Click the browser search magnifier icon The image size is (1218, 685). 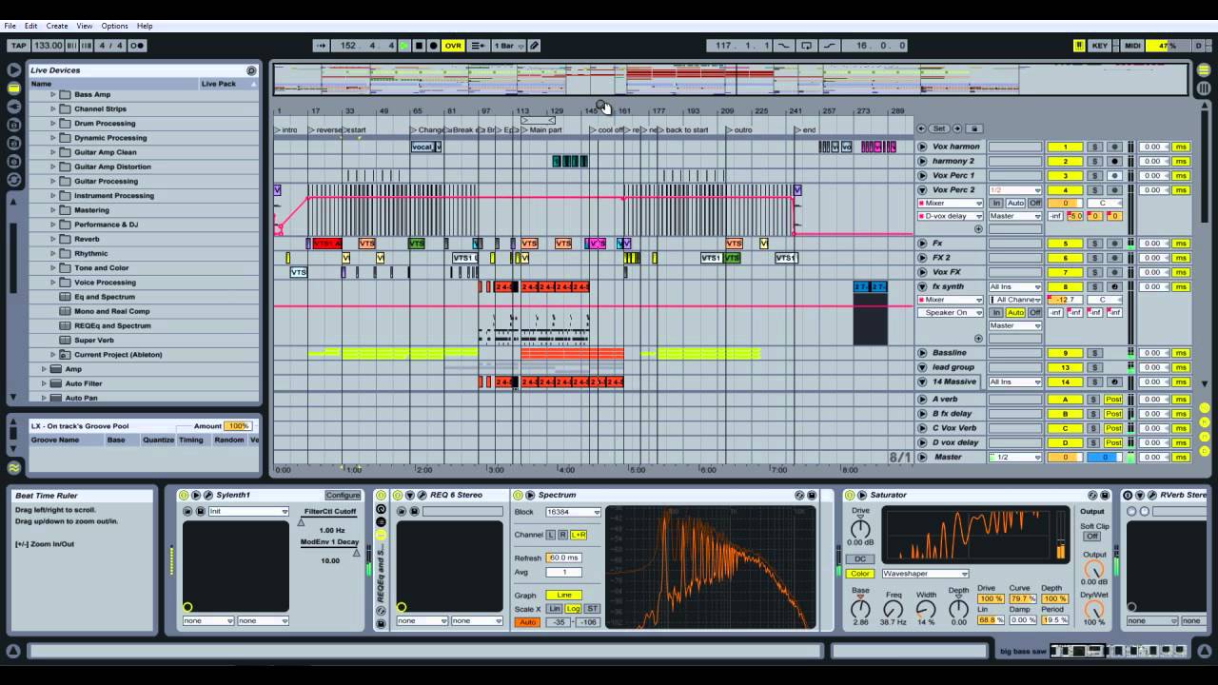tap(251, 70)
